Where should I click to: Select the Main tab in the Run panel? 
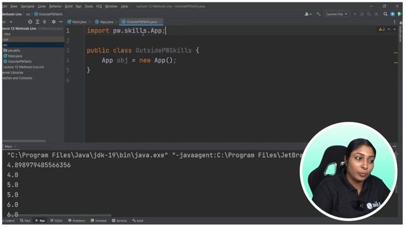8,146
